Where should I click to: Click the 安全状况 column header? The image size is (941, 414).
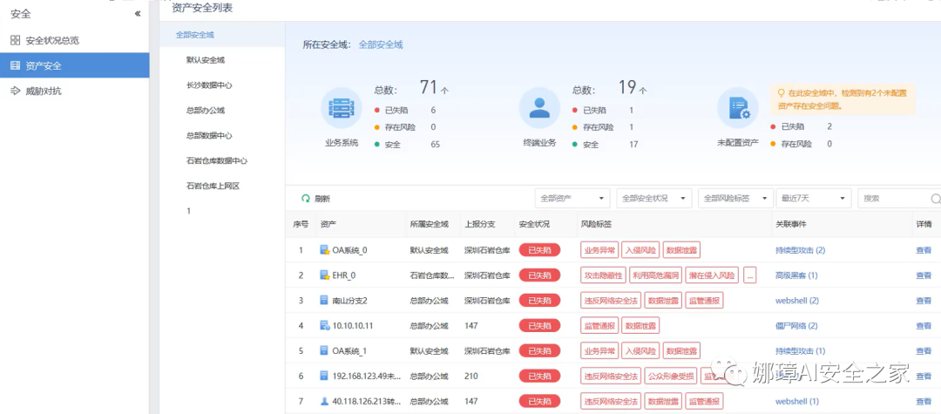click(534, 224)
